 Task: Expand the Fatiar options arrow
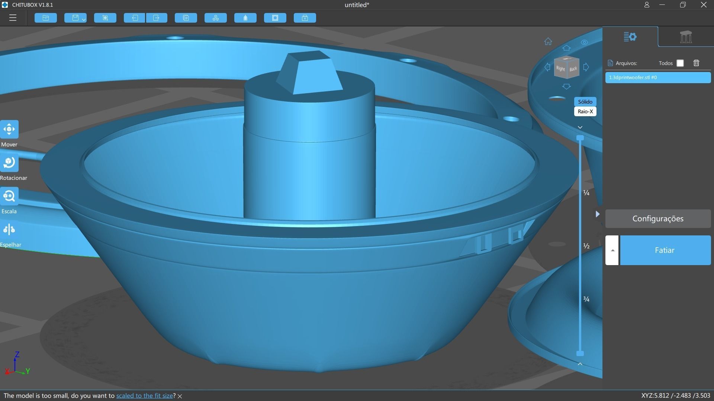point(612,250)
